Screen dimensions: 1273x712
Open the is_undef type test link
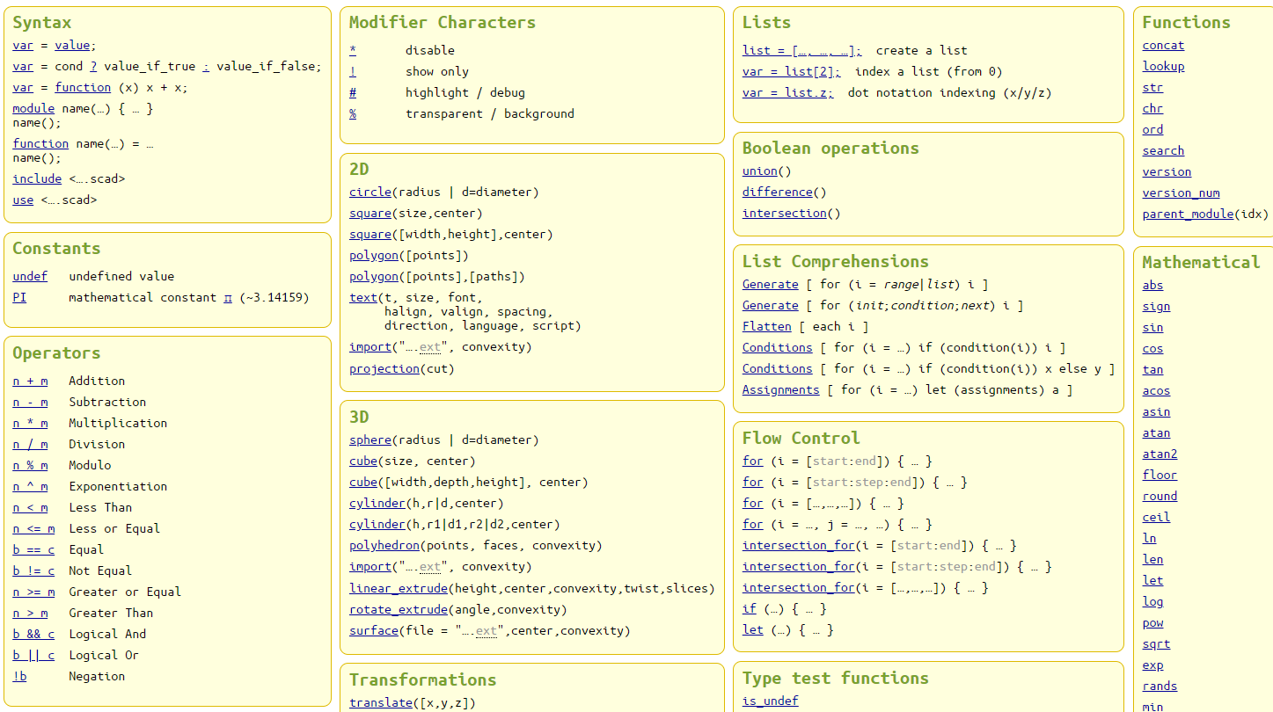pos(770,701)
